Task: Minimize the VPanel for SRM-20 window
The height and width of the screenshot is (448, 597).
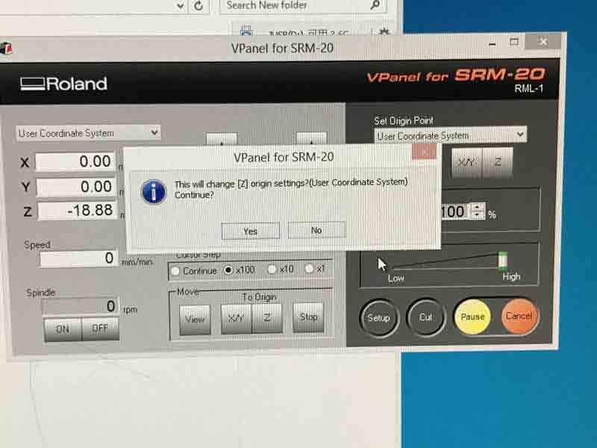Action: 492,44
